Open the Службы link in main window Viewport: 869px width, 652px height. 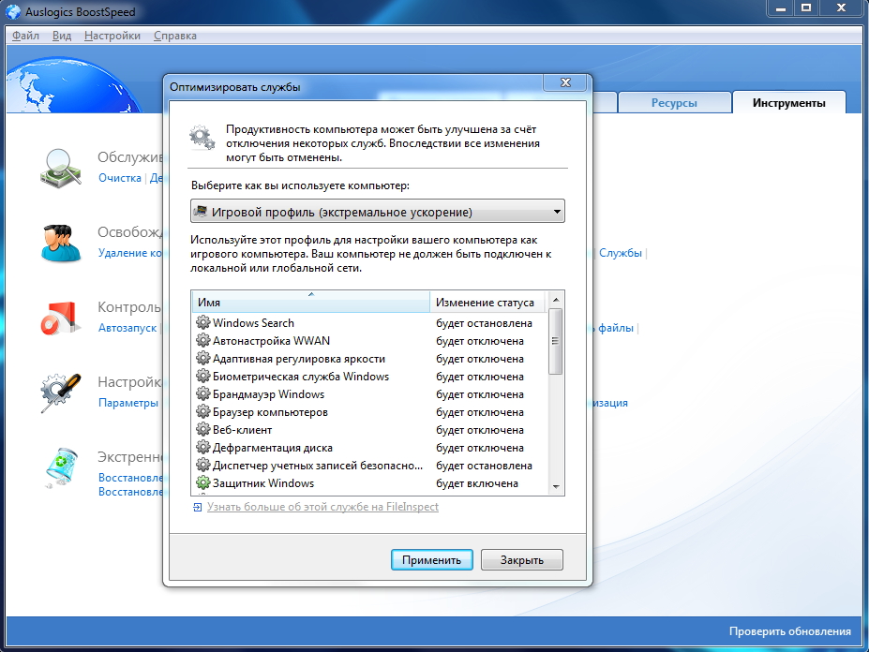click(x=621, y=253)
